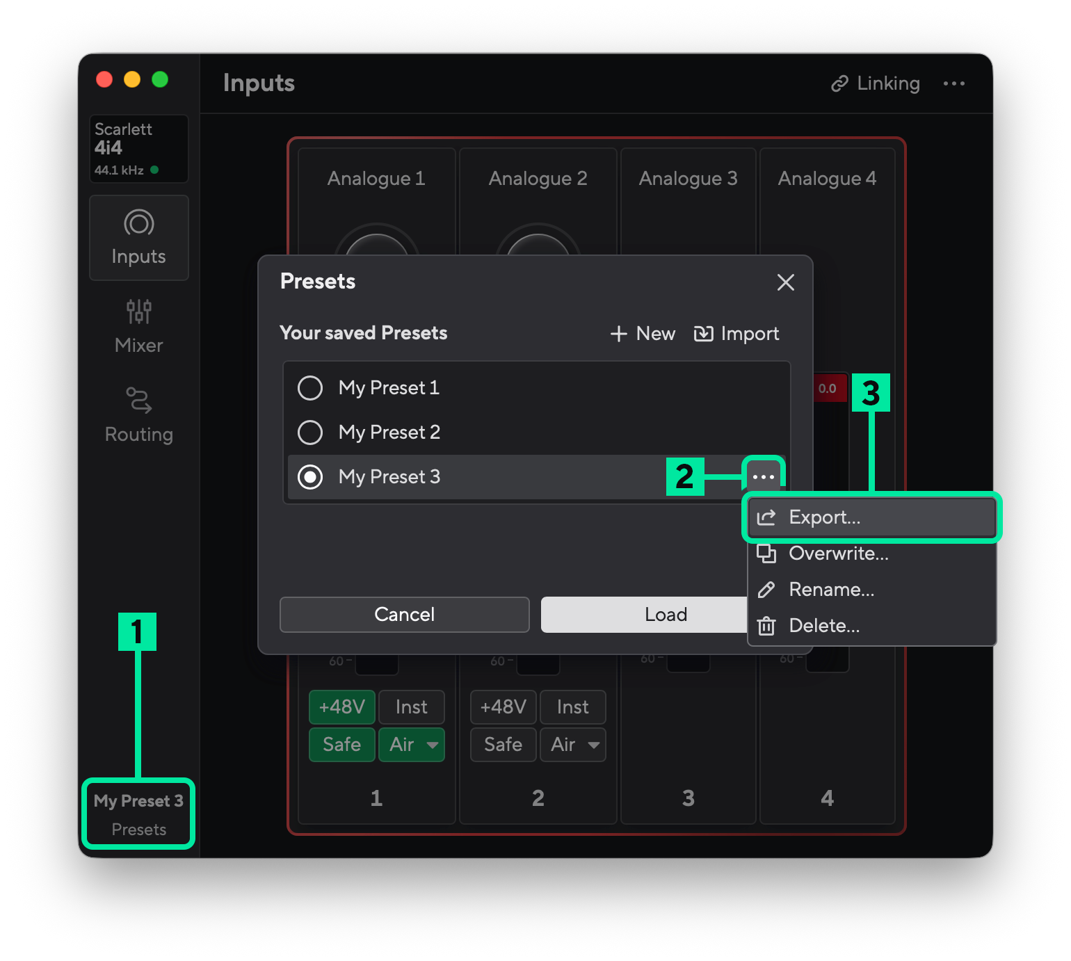
Task: Click the Overwrite icon in the menu
Action: [x=766, y=554]
